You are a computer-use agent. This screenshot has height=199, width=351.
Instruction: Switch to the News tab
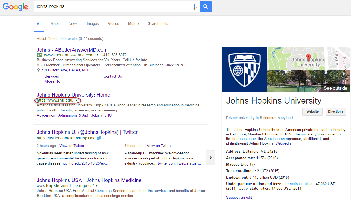pyautogui.click(x=73, y=24)
